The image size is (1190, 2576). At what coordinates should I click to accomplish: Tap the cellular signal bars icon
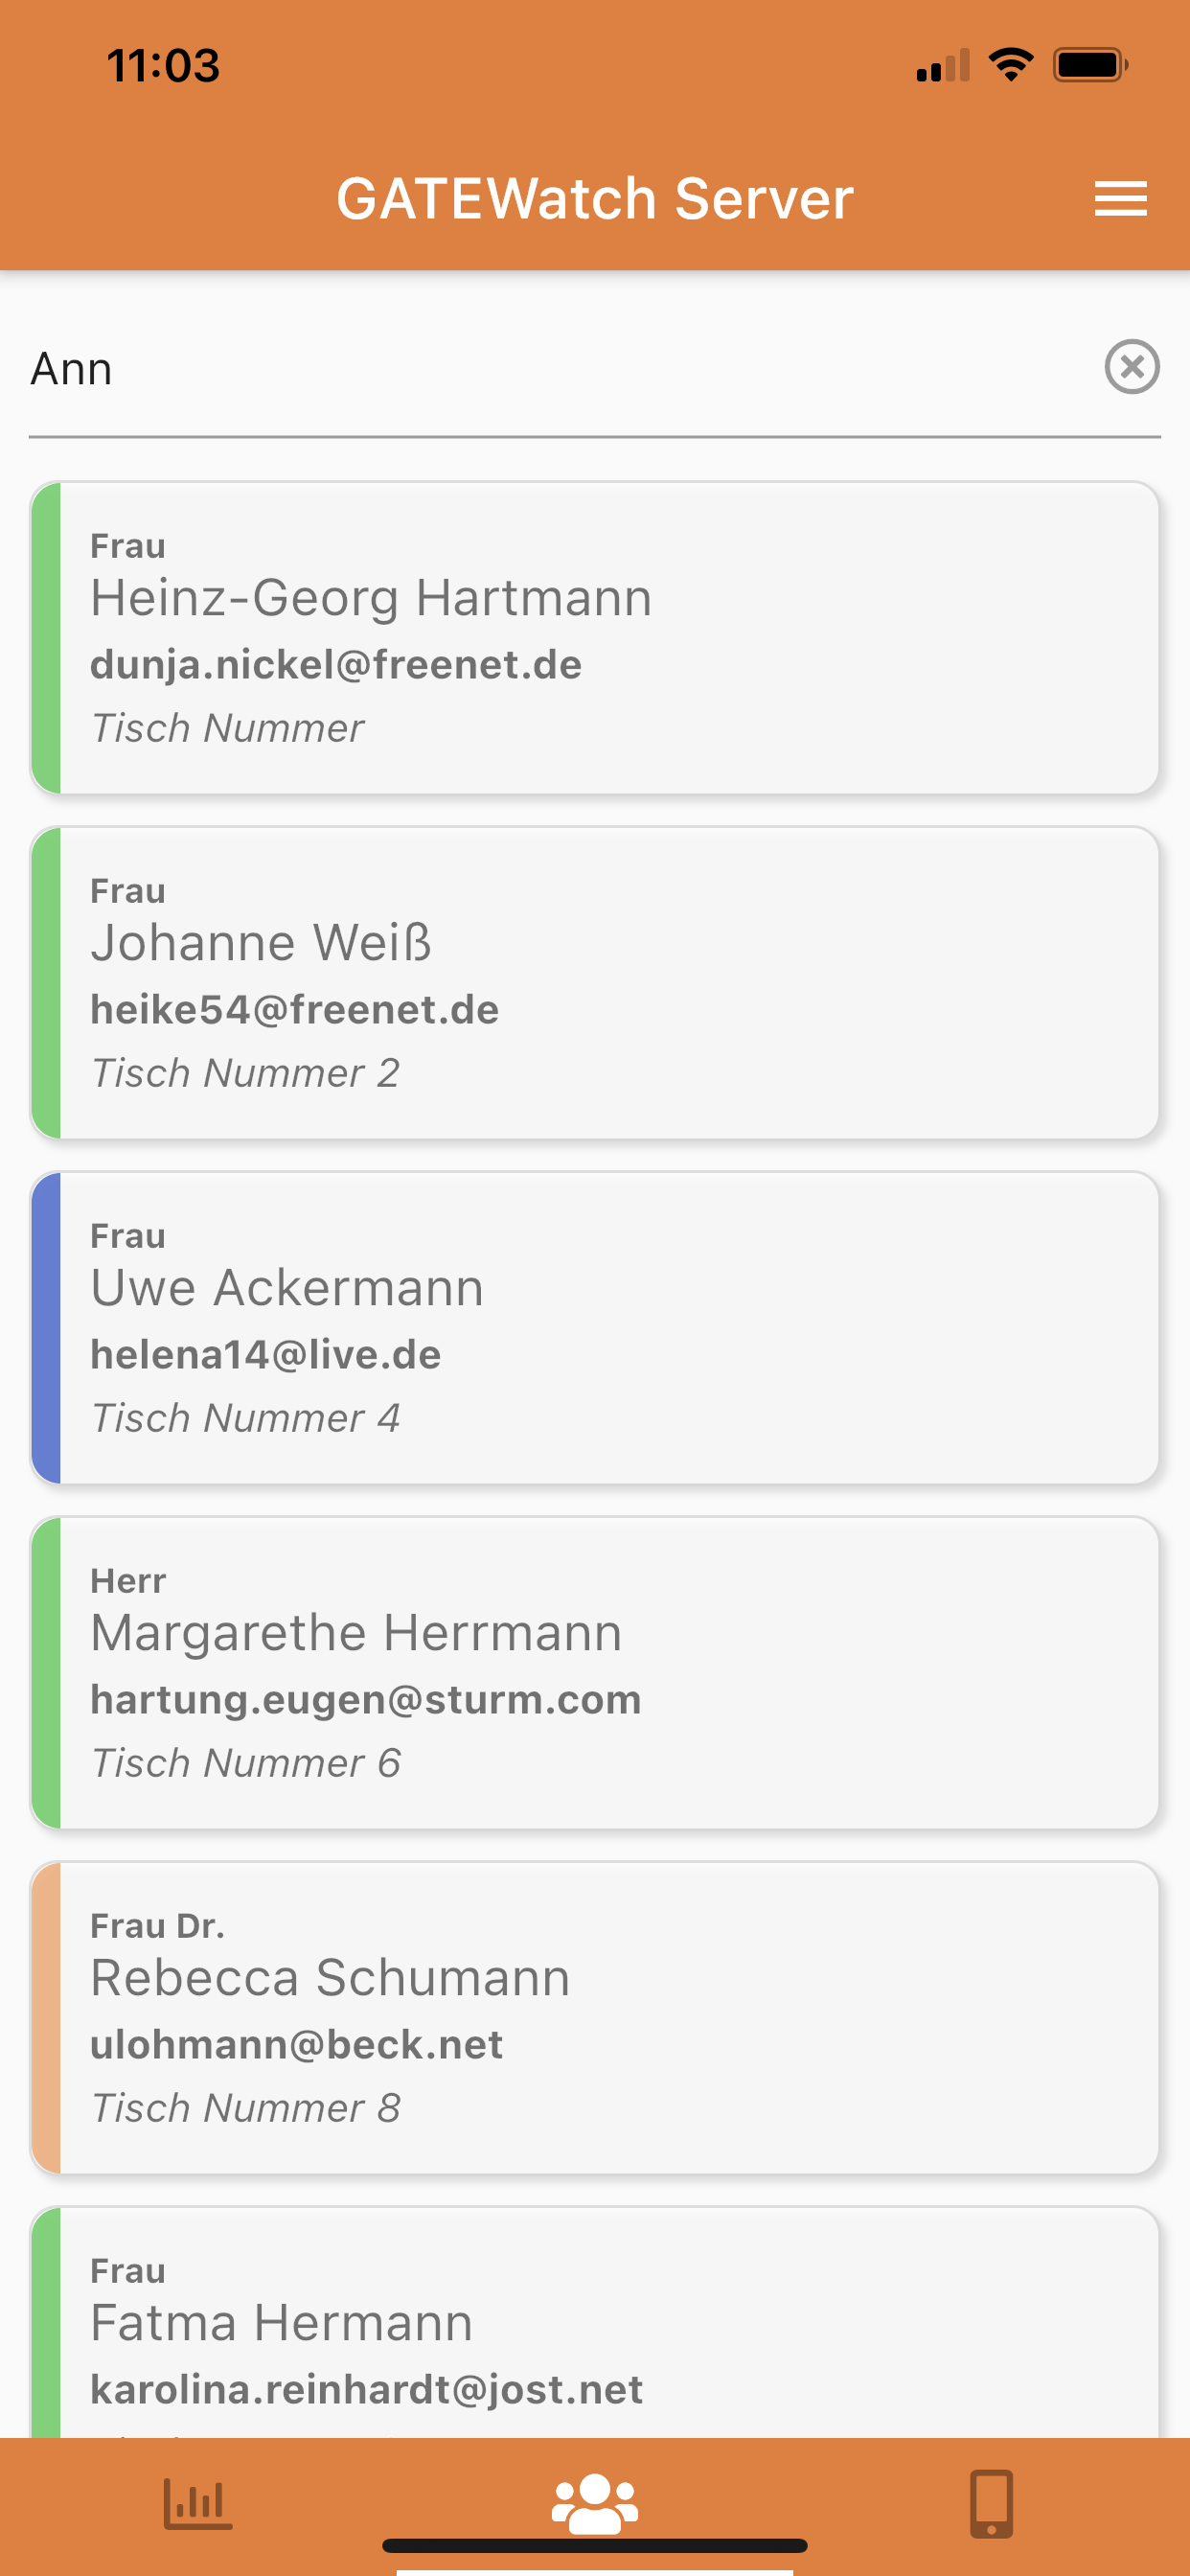[942, 67]
